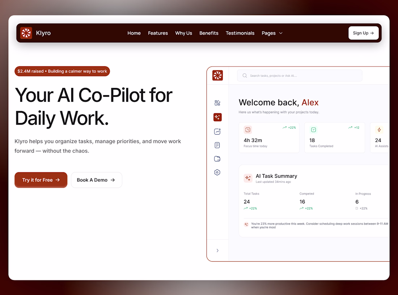The height and width of the screenshot is (295, 398).
Task: Click the clock icon under In Progress
Action: pos(357,208)
